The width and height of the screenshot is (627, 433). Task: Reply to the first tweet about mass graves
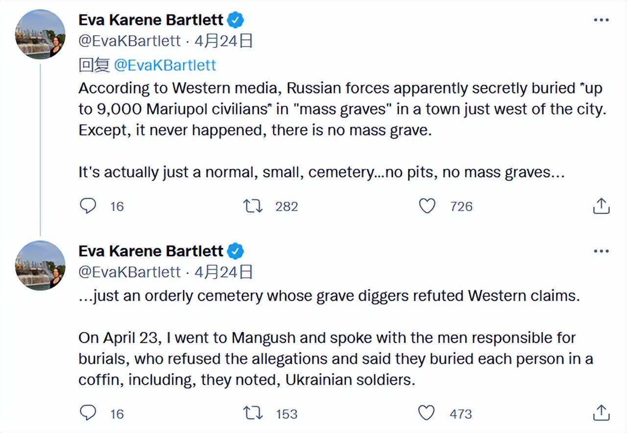(x=88, y=206)
